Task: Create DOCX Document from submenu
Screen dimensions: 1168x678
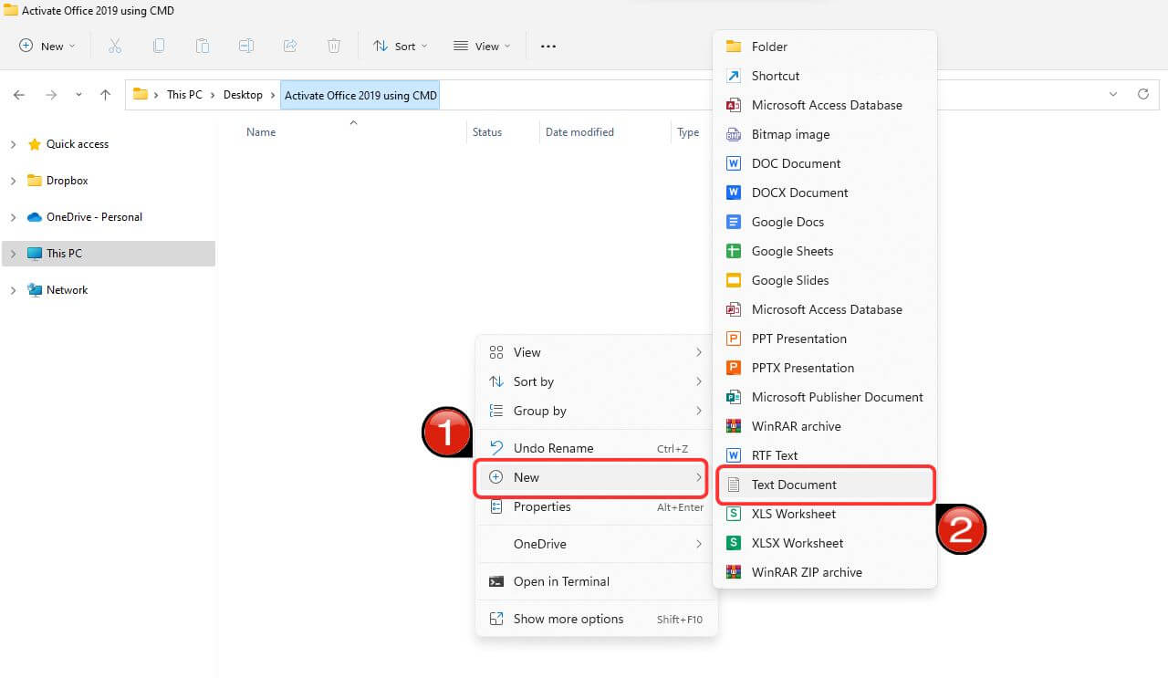Action: [x=825, y=193]
